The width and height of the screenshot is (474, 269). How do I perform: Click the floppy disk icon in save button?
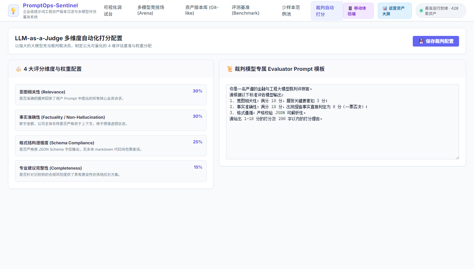coord(421,41)
